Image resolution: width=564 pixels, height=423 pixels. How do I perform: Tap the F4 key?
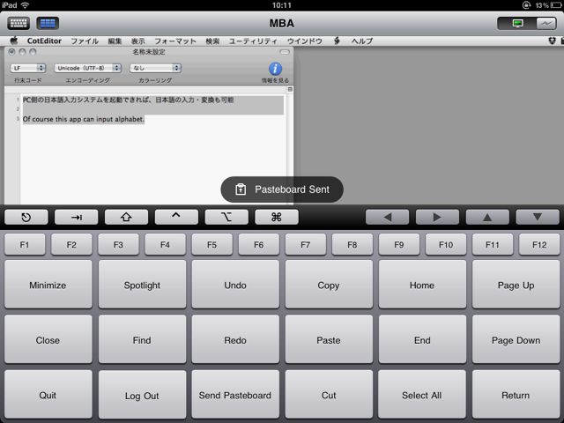pos(165,245)
